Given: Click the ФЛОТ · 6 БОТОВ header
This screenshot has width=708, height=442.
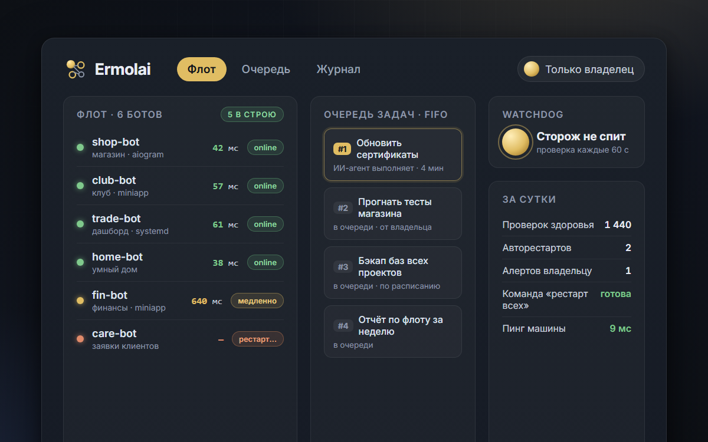Looking at the screenshot, I should (120, 114).
